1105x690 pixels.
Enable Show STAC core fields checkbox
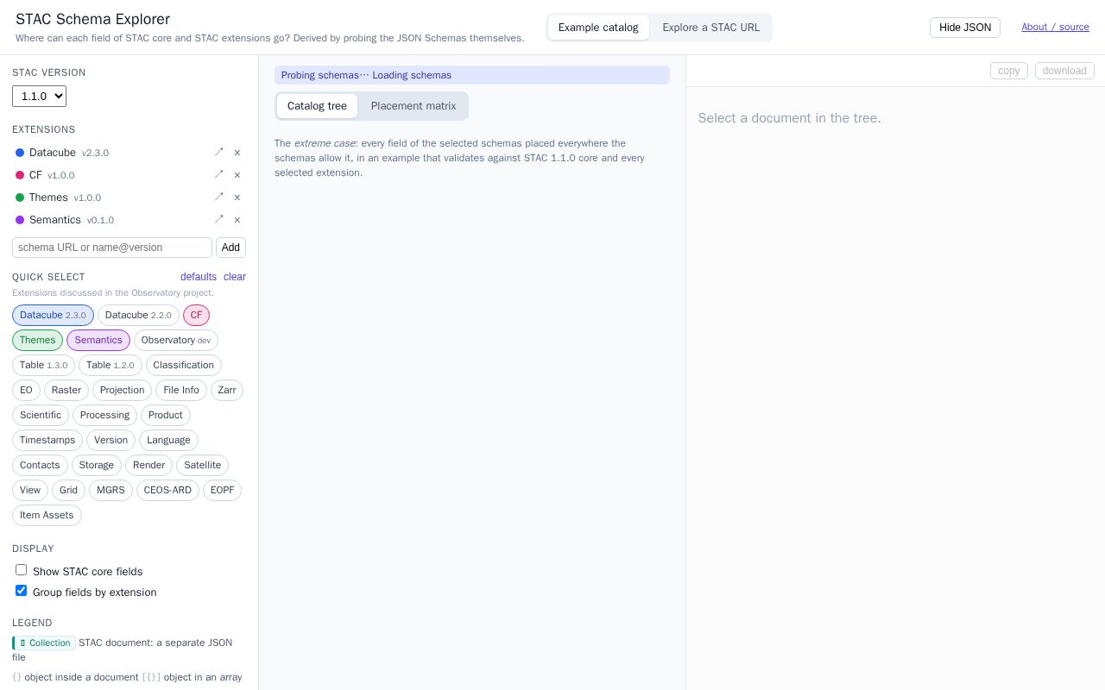tap(21, 570)
